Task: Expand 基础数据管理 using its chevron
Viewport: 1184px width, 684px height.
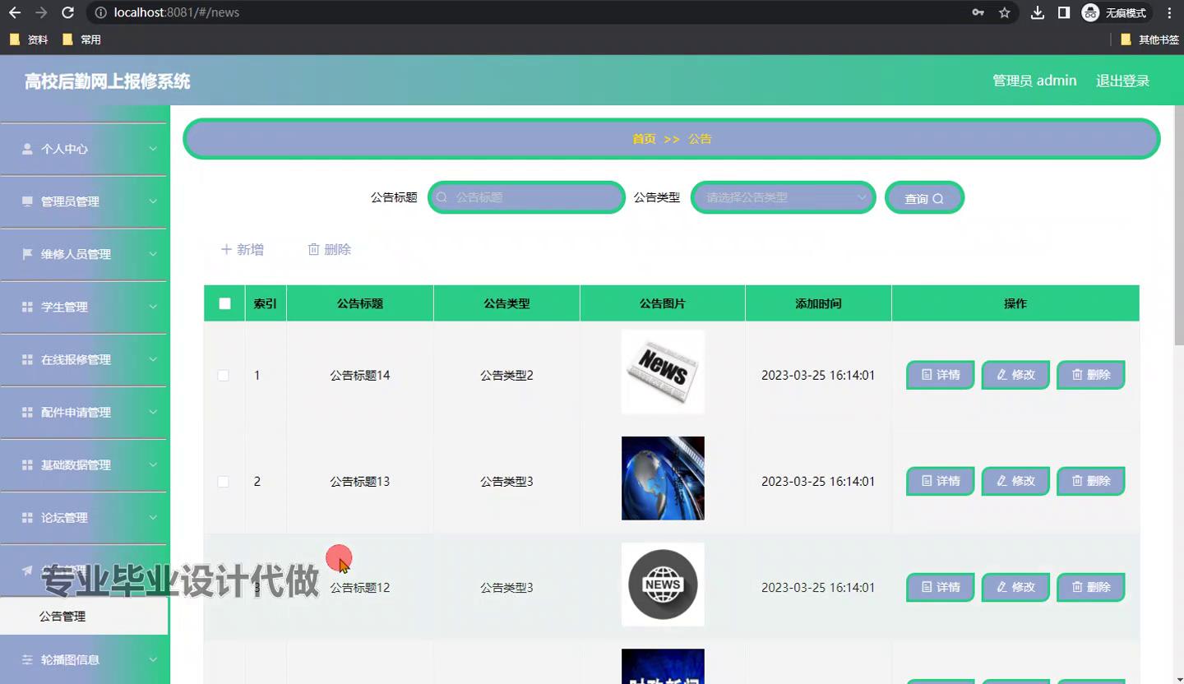Action: 153,464
